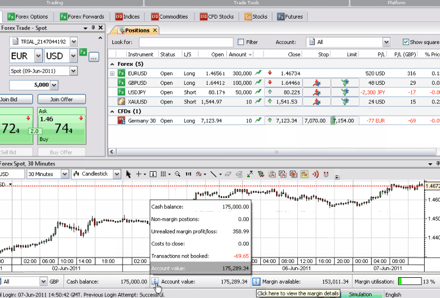The image size is (440, 298).
Task: Close the Positions tab
Action: tap(155, 30)
